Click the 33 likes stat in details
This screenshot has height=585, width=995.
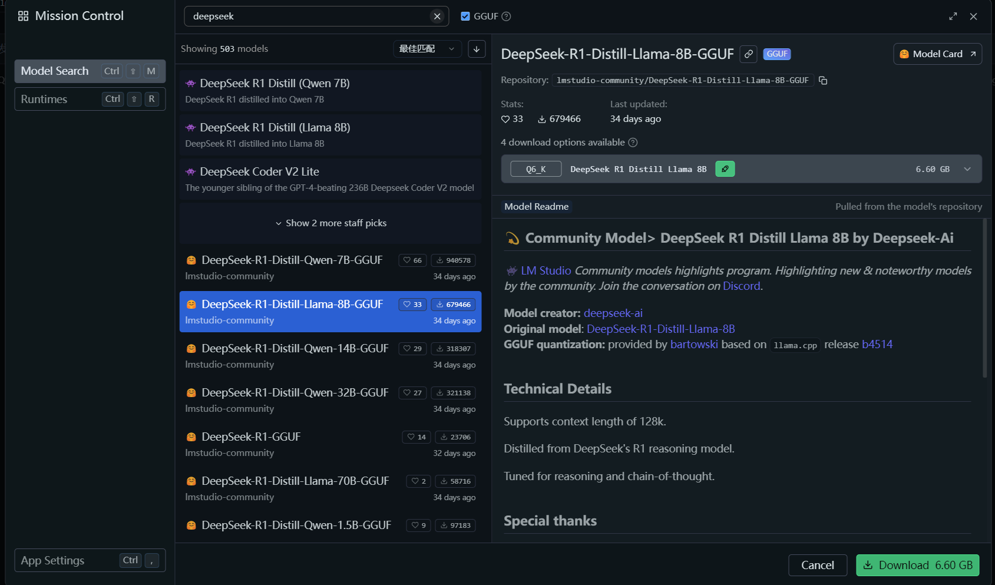coord(512,119)
